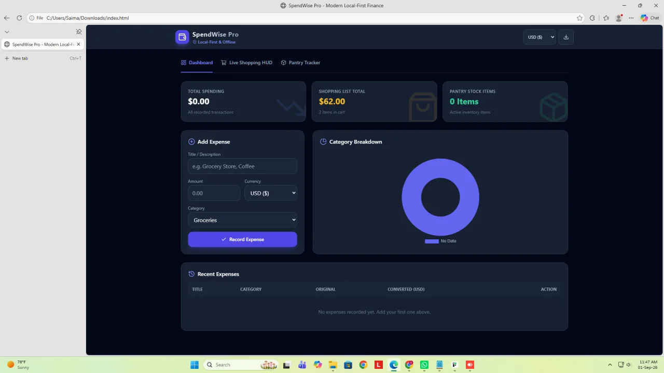Open WhatsApp from the taskbar
Screen dimensions: 664x373
[424, 365]
